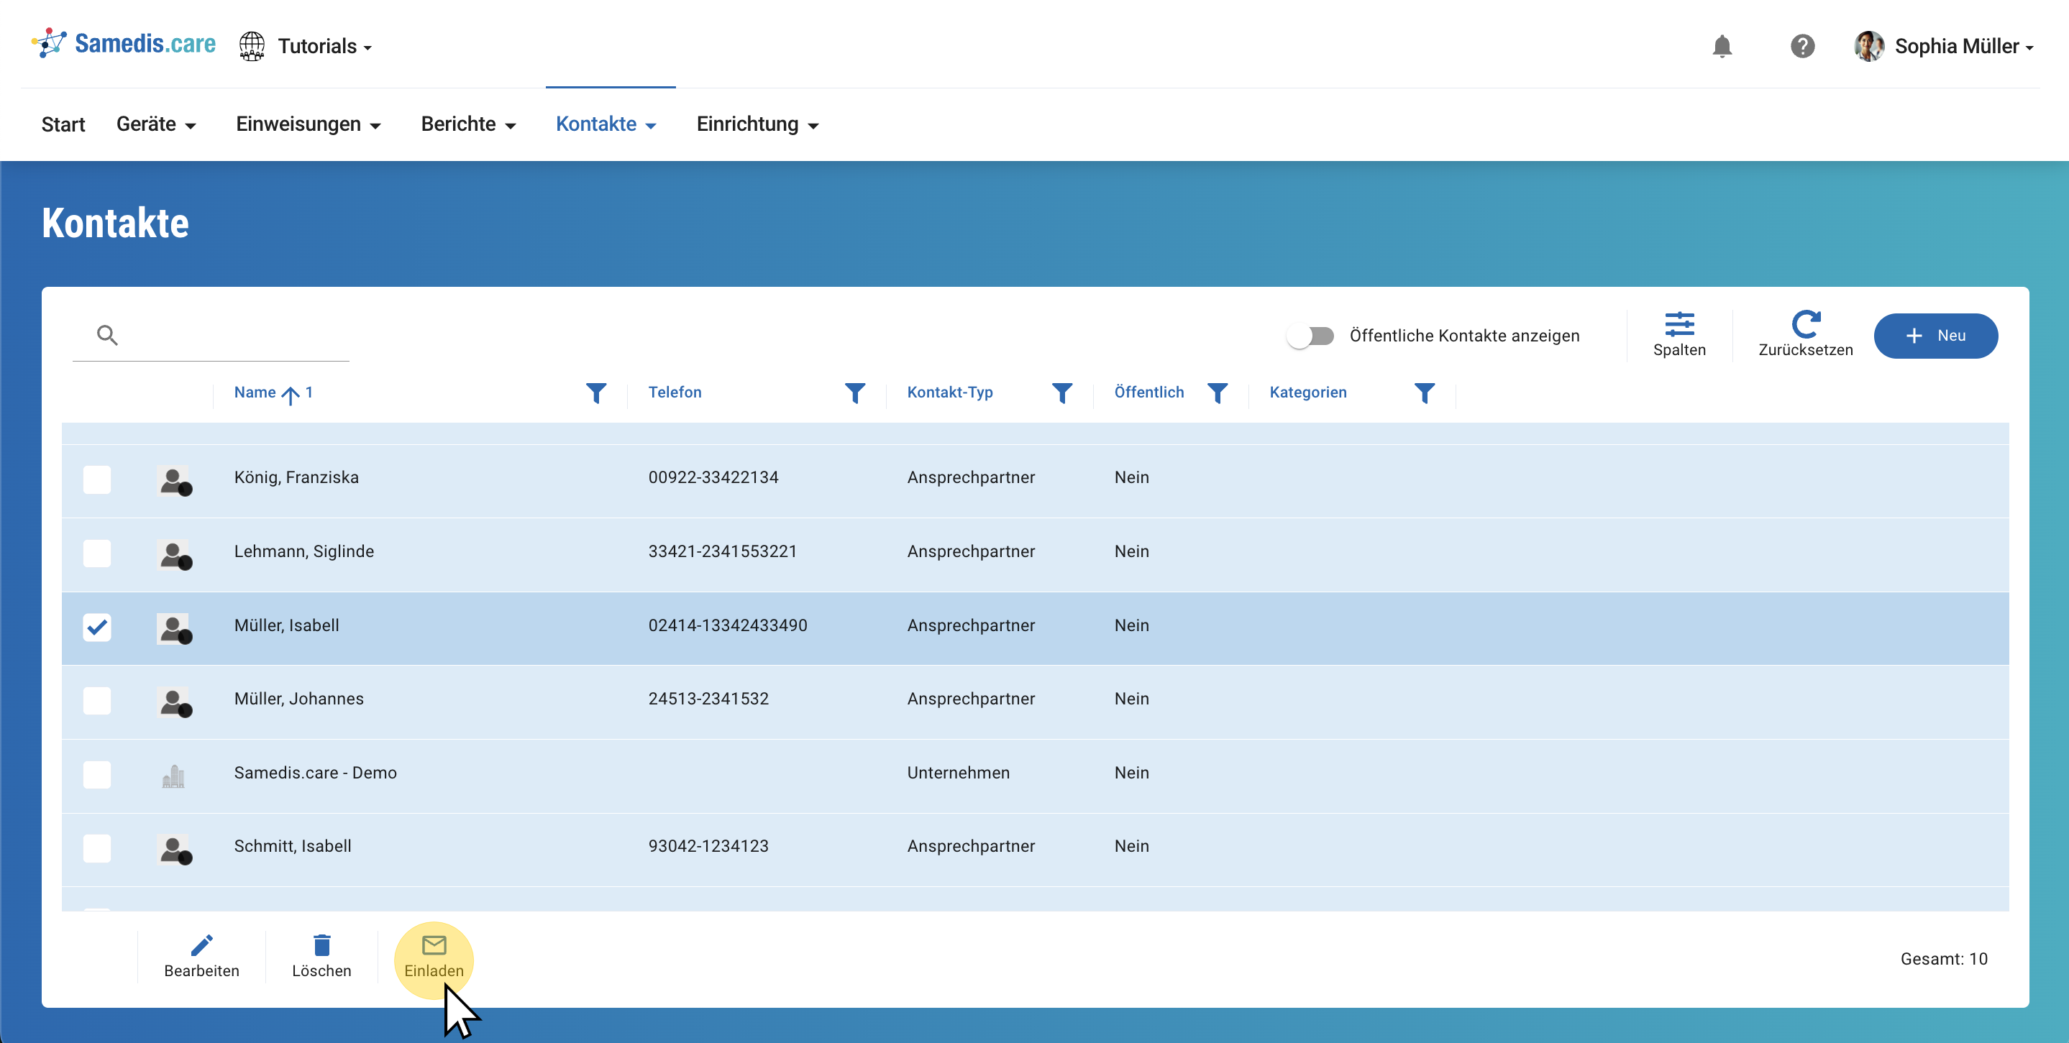The width and height of the screenshot is (2069, 1043).
Task: Click the Bearbeiten pencil icon
Action: [201, 946]
